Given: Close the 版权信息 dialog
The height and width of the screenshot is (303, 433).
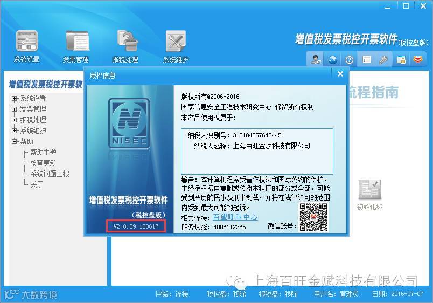Looking at the screenshot, I should [340, 74].
